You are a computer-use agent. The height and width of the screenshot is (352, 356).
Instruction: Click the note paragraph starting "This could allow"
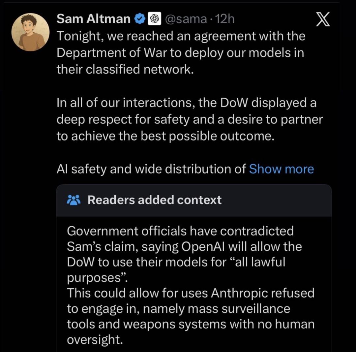(x=191, y=316)
